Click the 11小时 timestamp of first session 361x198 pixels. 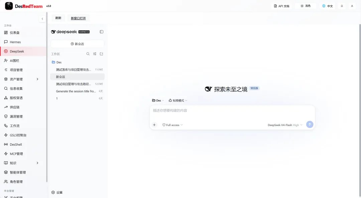click(99, 70)
